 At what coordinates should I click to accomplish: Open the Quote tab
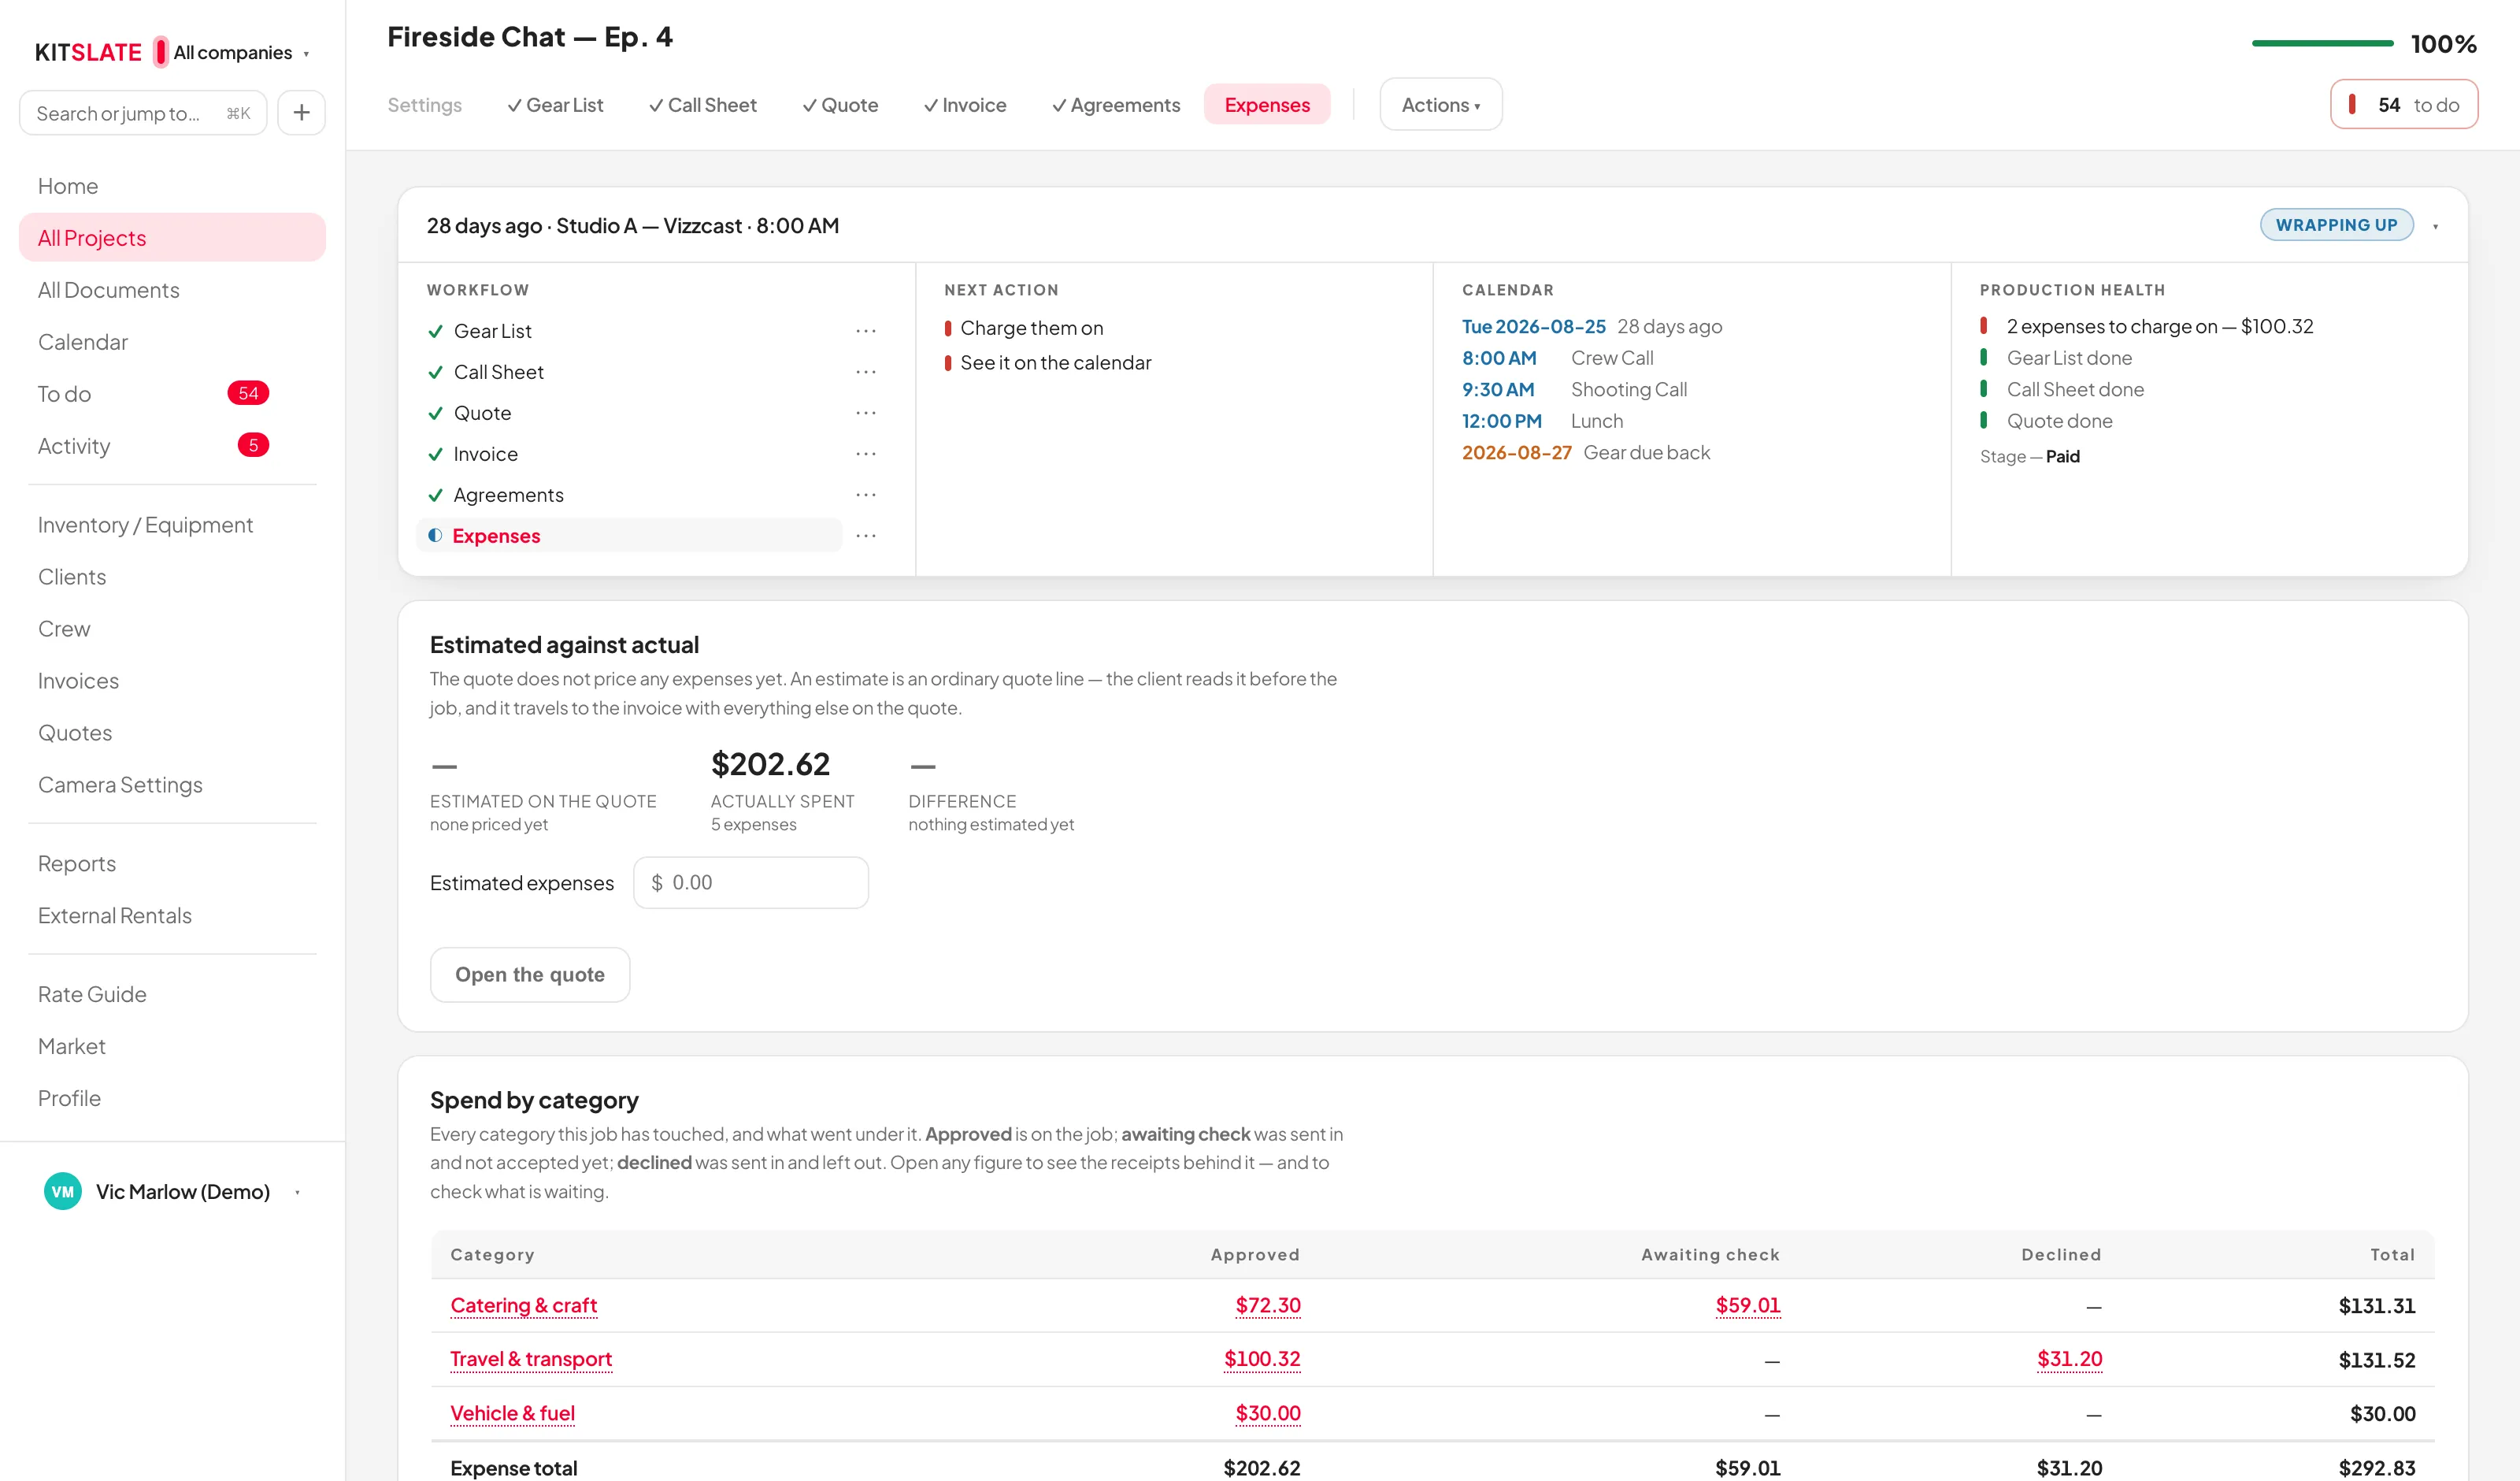(x=840, y=105)
